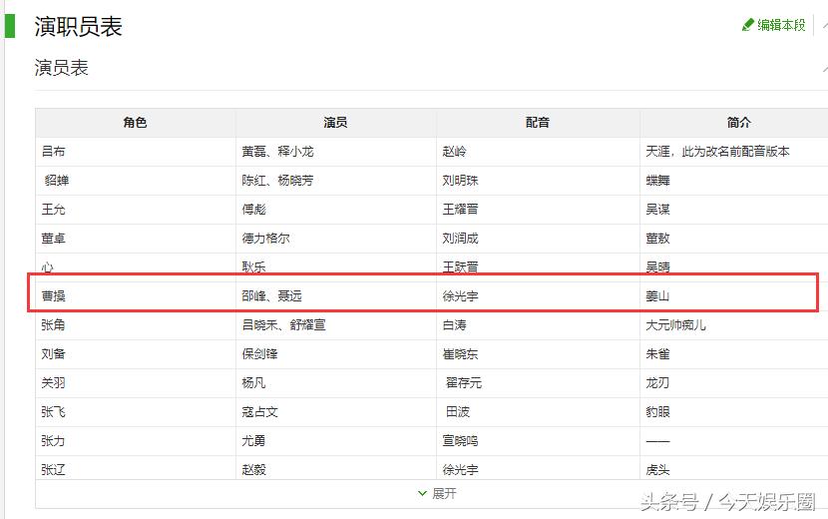Screen dimensions: 828x519
Task: Select the 董卓 role cell
Action: tap(136, 239)
